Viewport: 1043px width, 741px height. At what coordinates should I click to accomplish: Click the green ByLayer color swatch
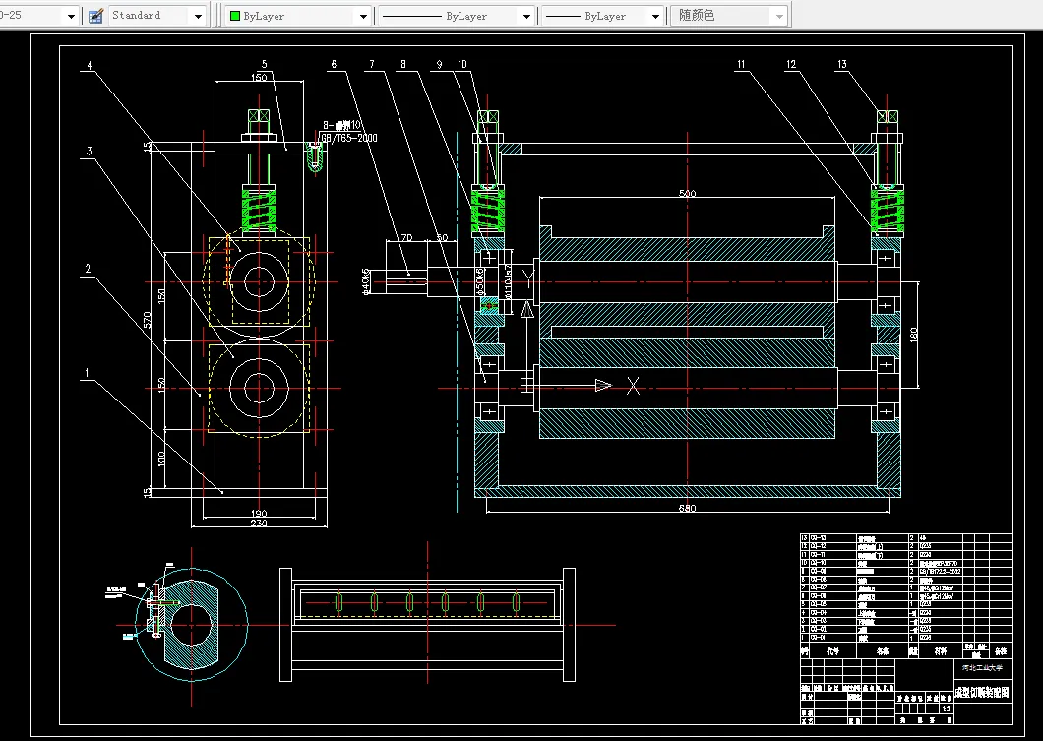pyautogui.click(x=235, y=16)
